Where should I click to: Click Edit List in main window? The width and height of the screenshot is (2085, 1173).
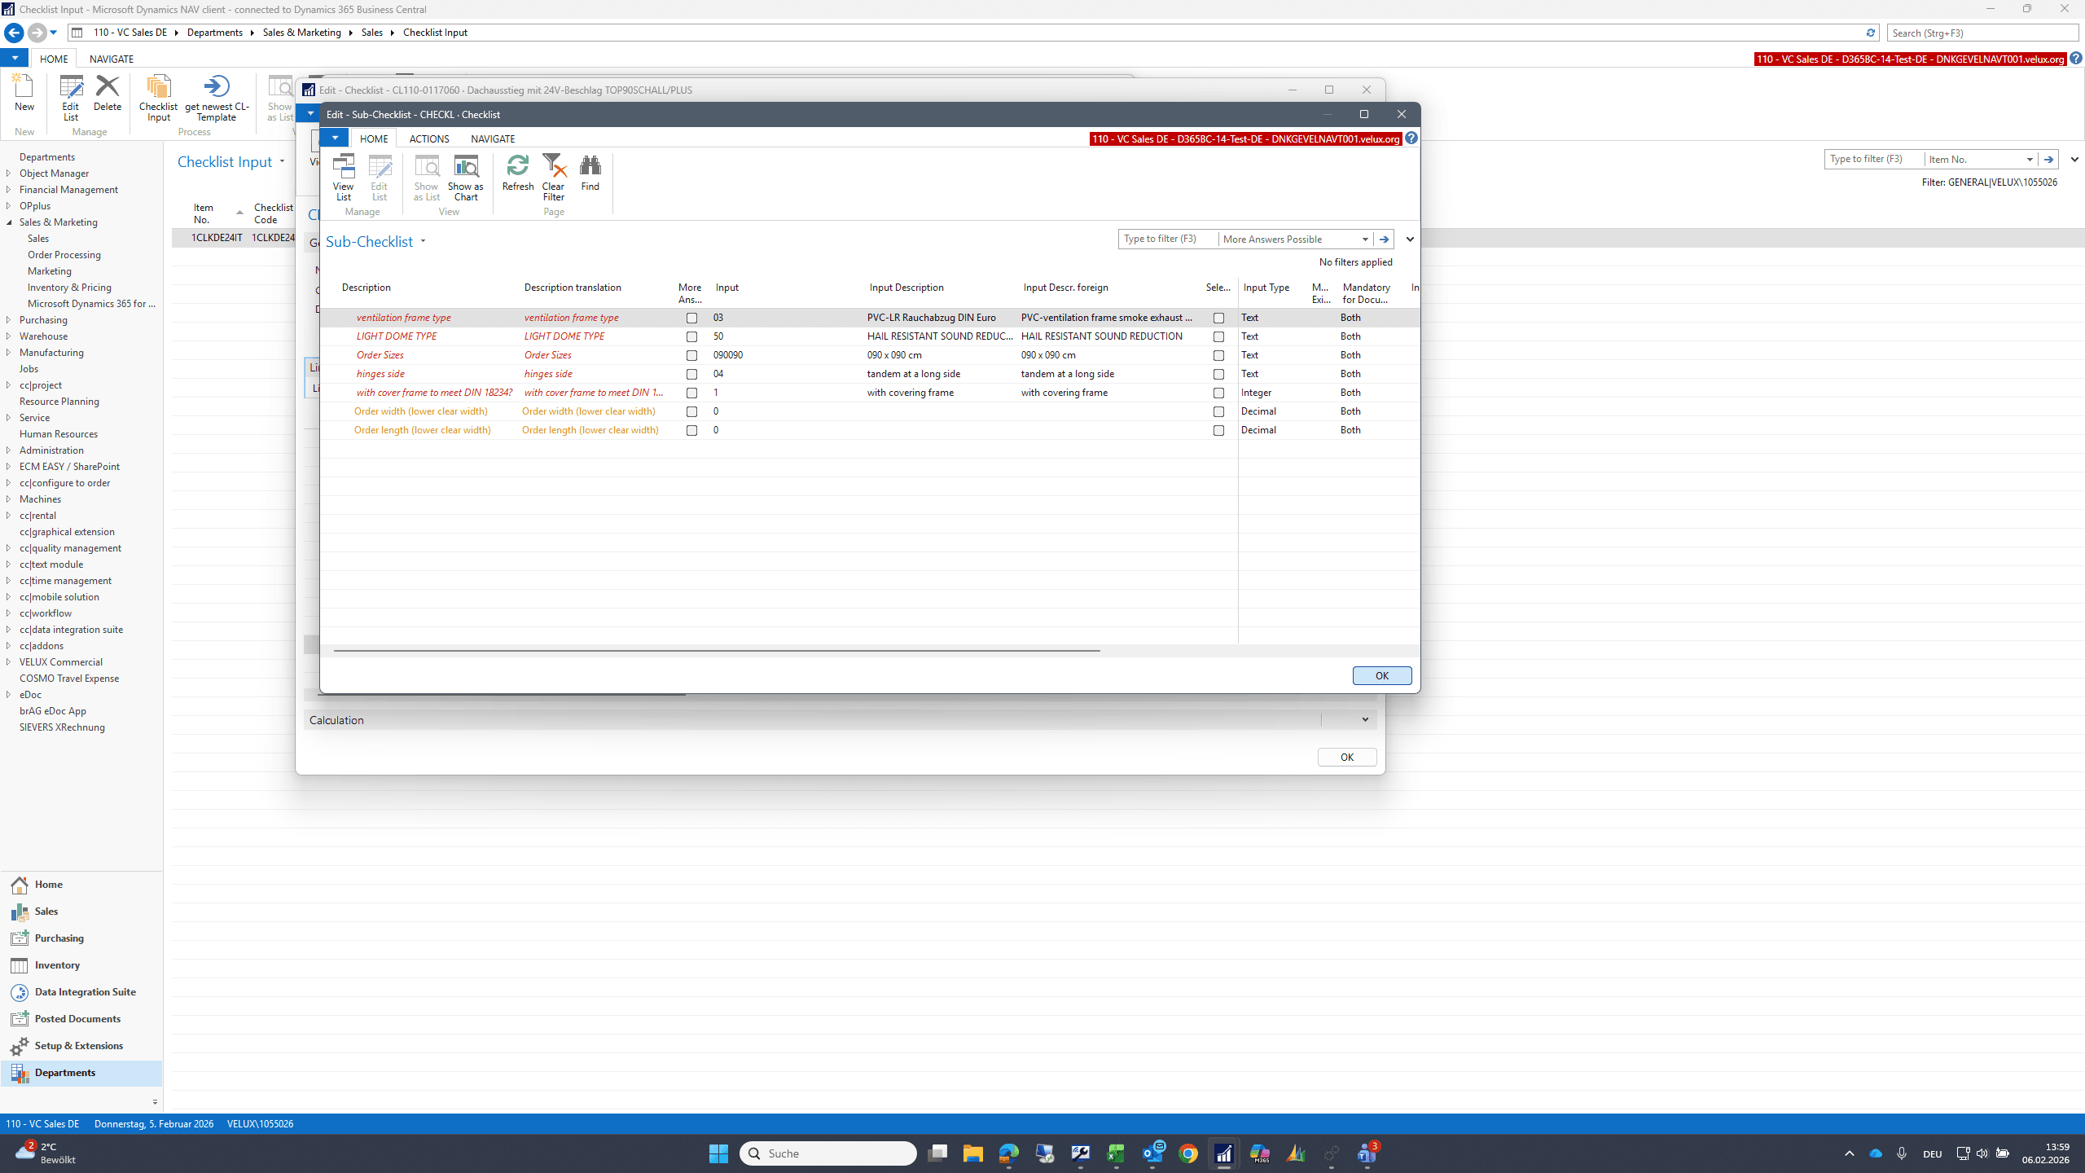pyautogui.click(x=71, y=98)
